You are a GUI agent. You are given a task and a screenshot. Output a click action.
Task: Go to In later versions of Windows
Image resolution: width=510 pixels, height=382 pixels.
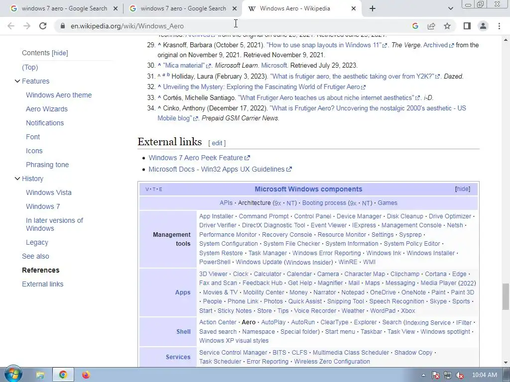tap(54, 224)
